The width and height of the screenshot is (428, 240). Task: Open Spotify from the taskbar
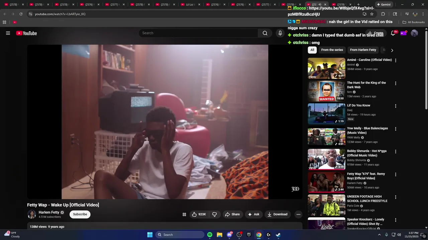(210, 235)
